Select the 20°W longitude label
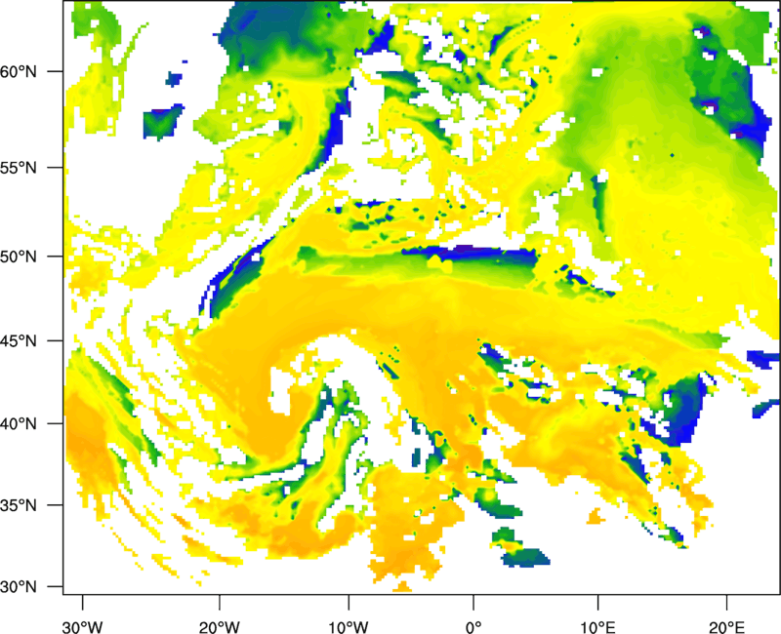The width and height of the screenshot is (781, 634). point(219,627)
